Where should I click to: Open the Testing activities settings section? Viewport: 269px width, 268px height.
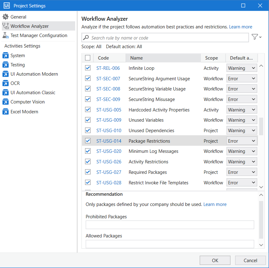point(18,65)
